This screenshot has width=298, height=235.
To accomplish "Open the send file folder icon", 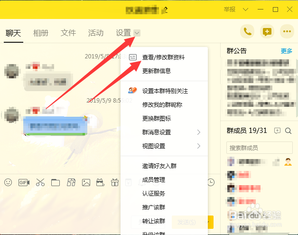I will (56, 182).
